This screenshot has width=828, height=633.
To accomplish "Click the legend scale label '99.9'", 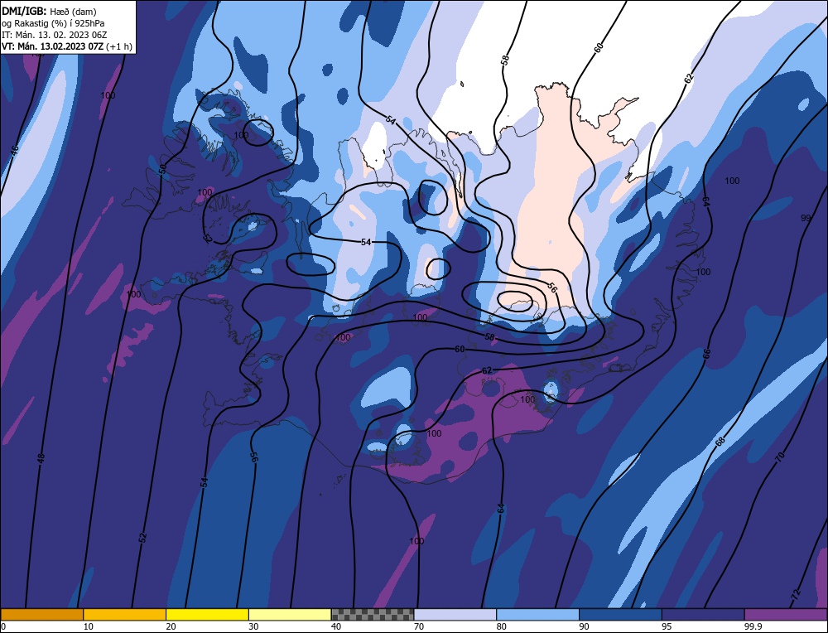I will [x=752, y=626].
